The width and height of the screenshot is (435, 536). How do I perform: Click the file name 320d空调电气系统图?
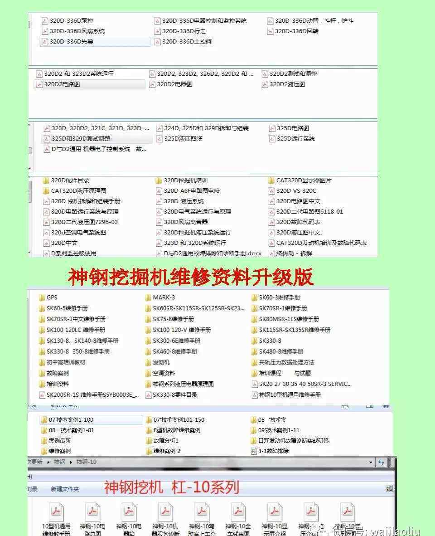78,233
